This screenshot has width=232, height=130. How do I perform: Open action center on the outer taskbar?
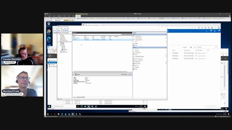[229, 114]
